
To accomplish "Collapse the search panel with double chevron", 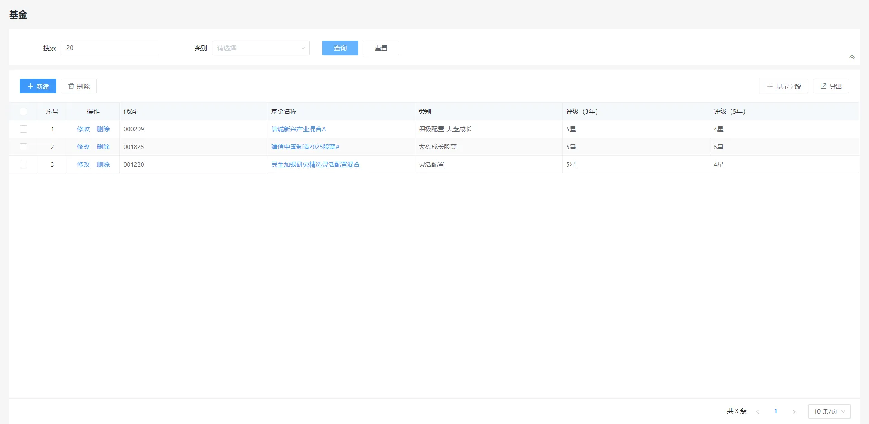I will [852, 57].
